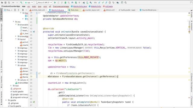This screenshot has height=108, width=193.
Task: Run the app with the green play icon
Action: 55,3
